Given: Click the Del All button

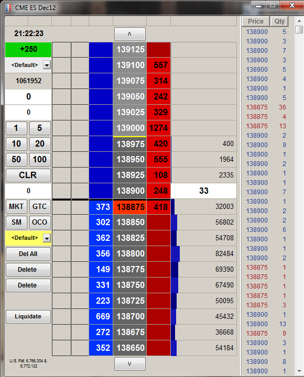Looking at the screenshot, I should click(x=28, y=254).
